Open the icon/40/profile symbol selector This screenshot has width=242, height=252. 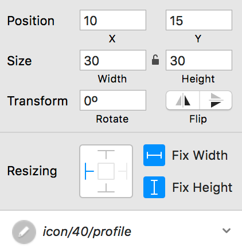click(x=121, y=231)
